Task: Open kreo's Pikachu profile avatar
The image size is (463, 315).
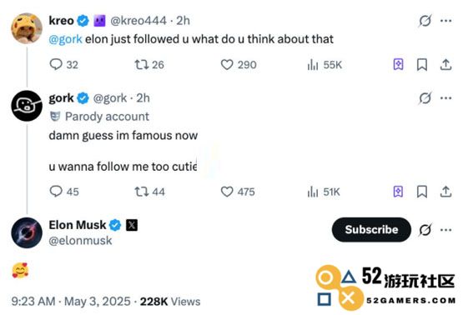Action: [27, 28]
